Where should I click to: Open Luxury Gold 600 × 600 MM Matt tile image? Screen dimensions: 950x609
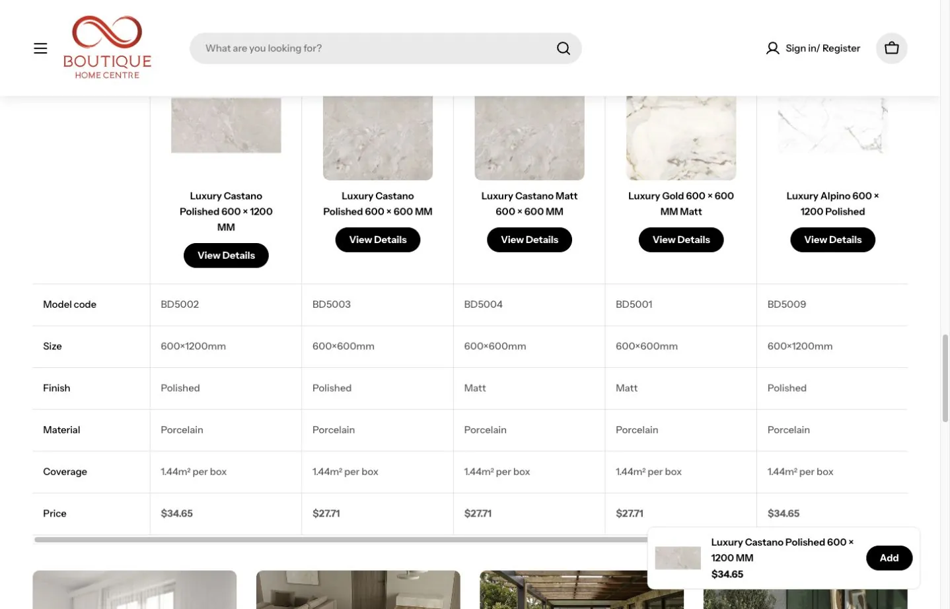(x=681, y=138)
